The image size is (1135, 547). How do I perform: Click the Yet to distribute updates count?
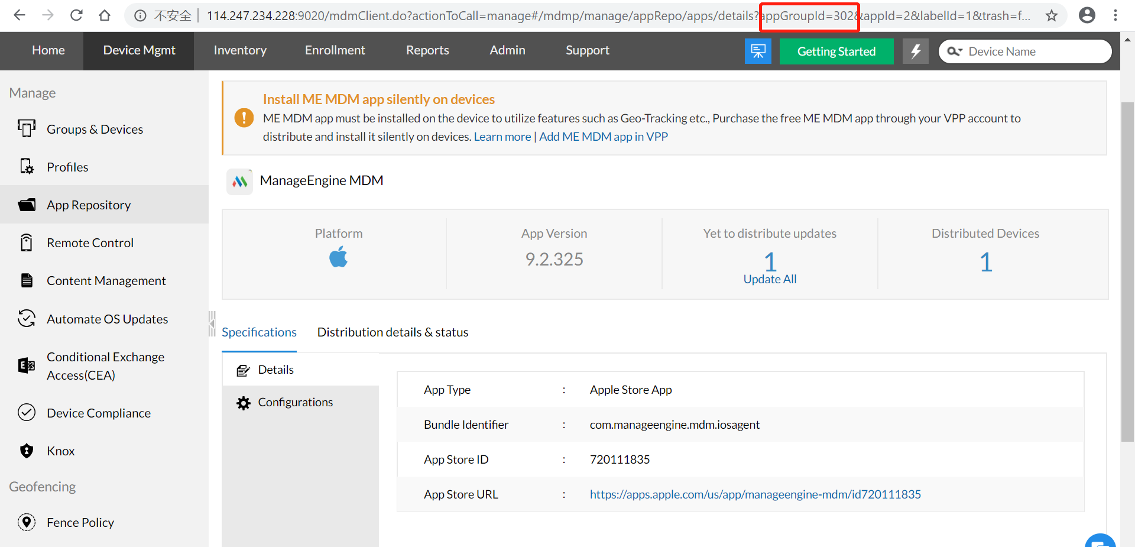point(770,261)
